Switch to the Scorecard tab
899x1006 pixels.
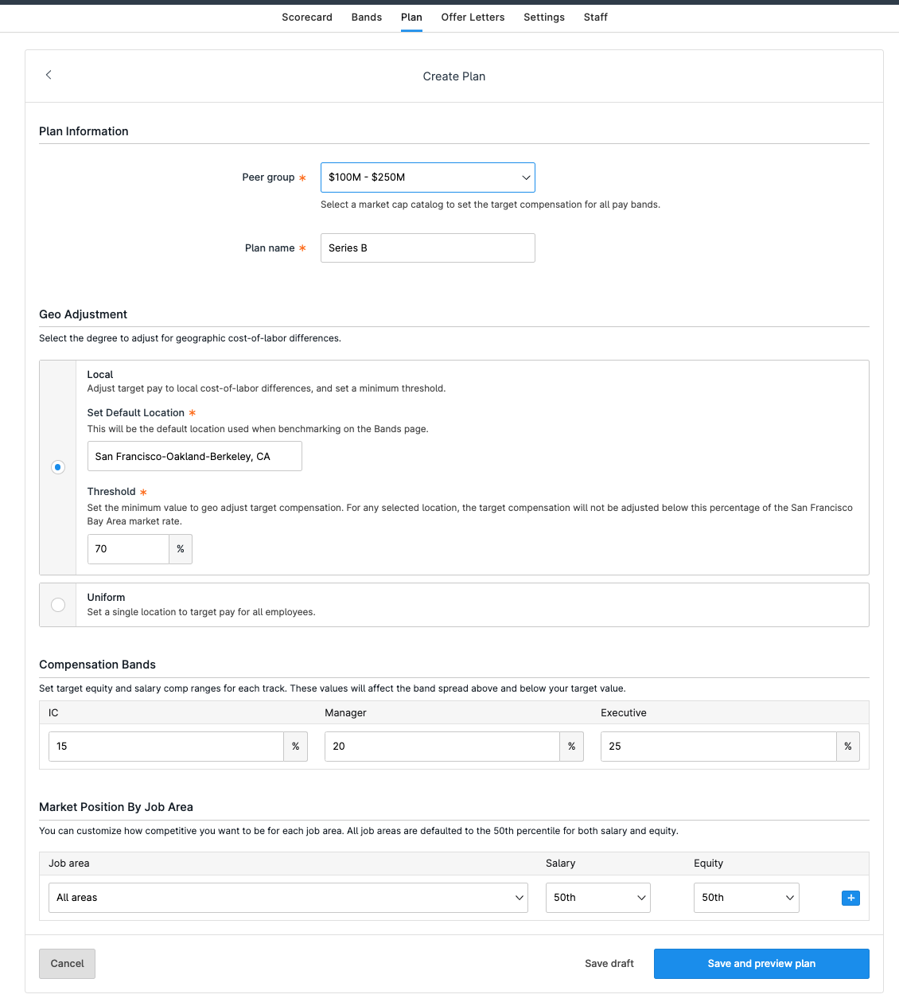306,17
